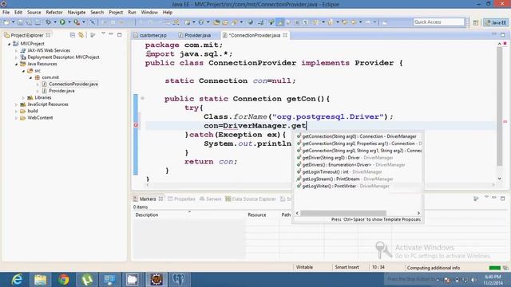
Task: Open the Open Perspective icon beside Java EE
Action: tap(476, 22)
